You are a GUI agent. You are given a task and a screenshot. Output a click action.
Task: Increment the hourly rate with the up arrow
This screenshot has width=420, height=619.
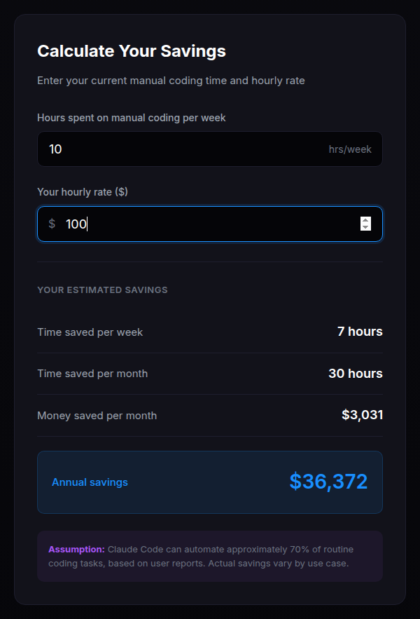365,220
